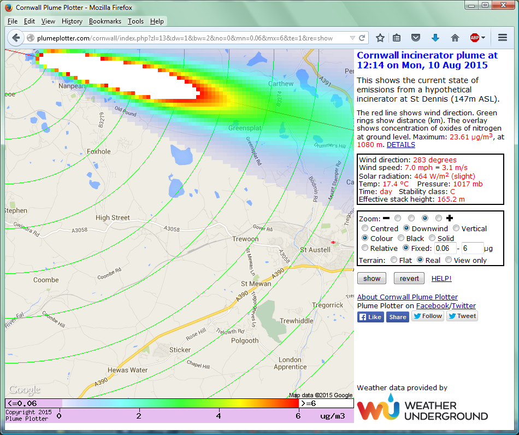This screenshot has height=435, width=519.
Task: Click the minimum fixed value field
Action: coord(445,248)
